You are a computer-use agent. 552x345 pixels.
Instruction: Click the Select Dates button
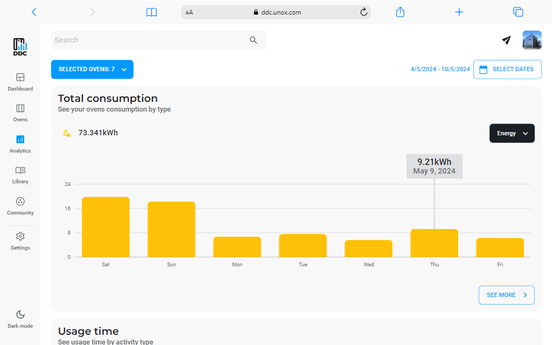pyautogui.click(x=507, y=70)
